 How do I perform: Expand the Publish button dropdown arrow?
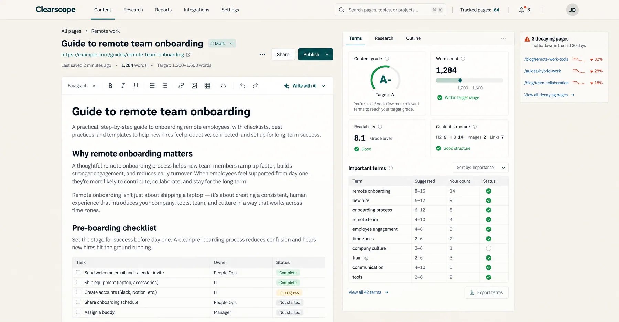coord(327,55)
